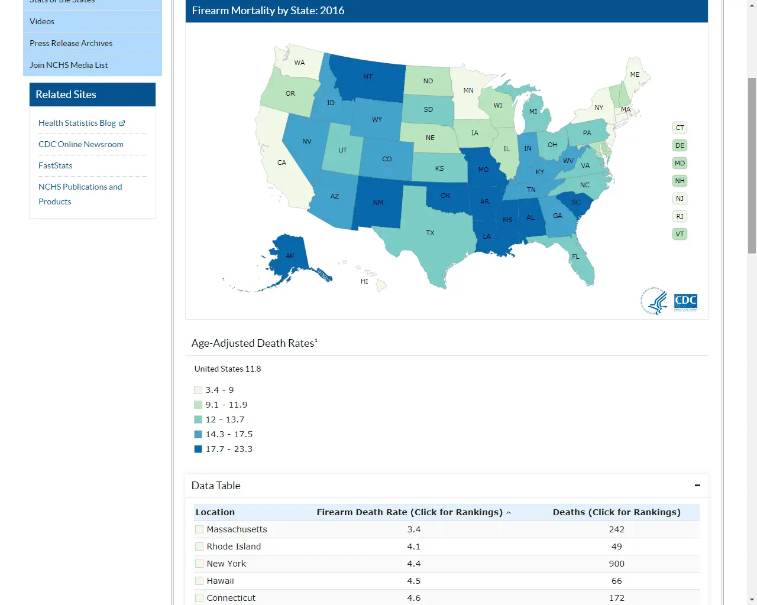
Task: Click the Hawaii row color box
Action: pyautogui.click(x=199, y=581)
